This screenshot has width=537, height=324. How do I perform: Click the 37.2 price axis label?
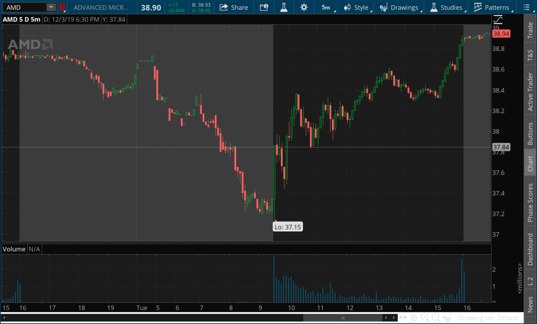(499, 214)
